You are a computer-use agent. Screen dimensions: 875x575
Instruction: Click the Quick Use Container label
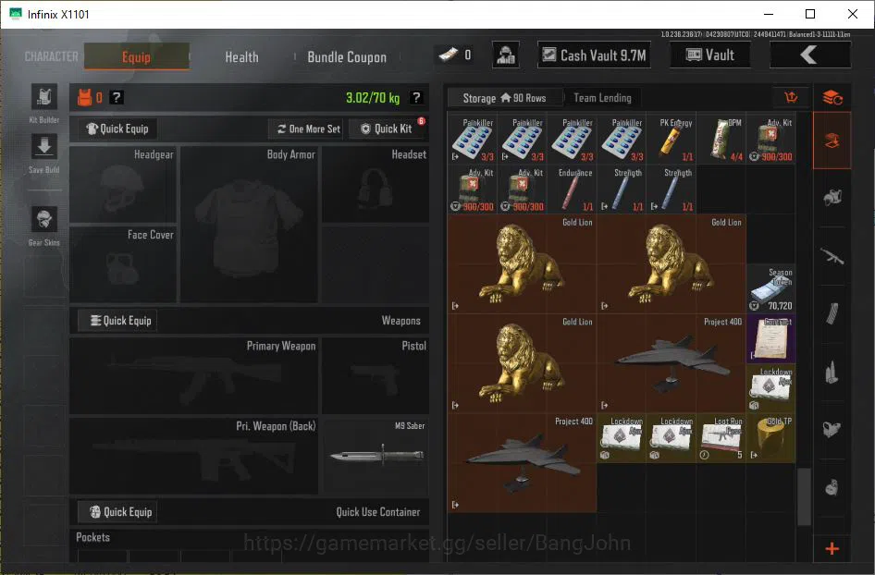point(377,512)
